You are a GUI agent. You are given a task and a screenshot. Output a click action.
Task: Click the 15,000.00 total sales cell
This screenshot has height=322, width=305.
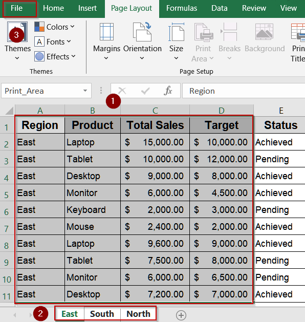[x=155, y=142]
